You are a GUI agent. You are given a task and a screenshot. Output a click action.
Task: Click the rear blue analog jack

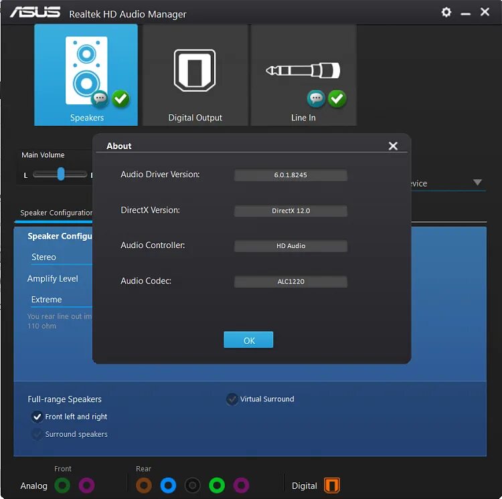click(168, 485)
